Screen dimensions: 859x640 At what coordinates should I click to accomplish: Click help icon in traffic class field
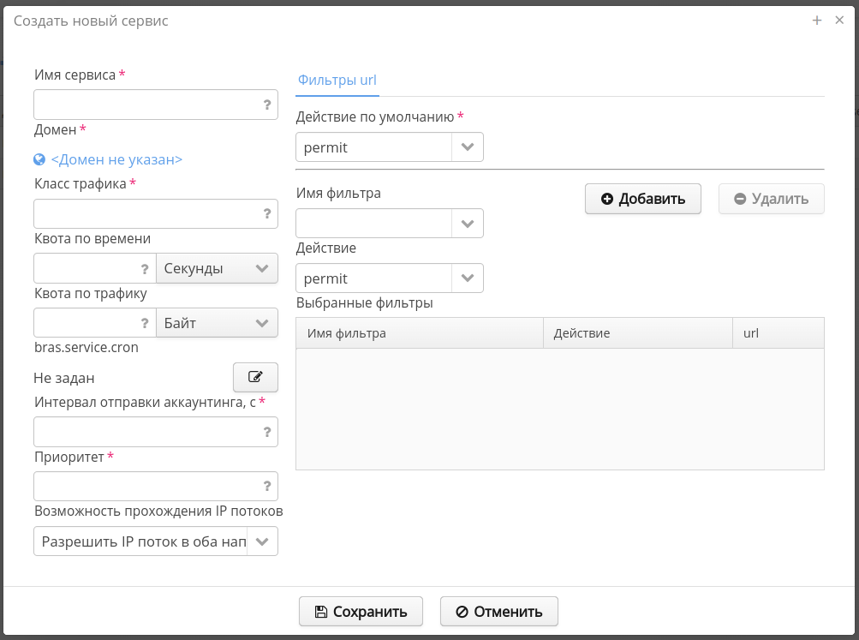267,214
